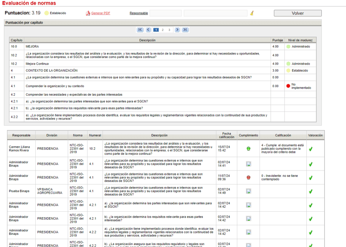
Task: Click the Generar PDF icon
Action: [x=88, y=13]
